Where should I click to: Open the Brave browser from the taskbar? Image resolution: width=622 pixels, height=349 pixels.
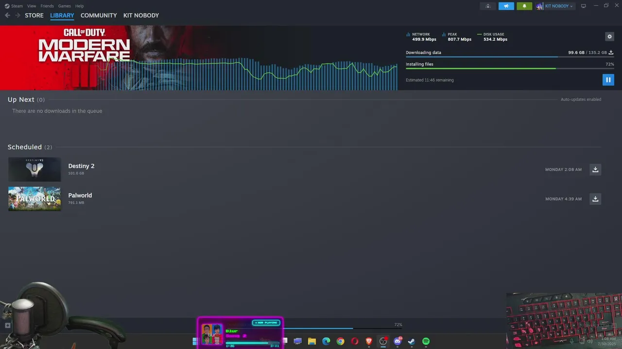point(369,341)
